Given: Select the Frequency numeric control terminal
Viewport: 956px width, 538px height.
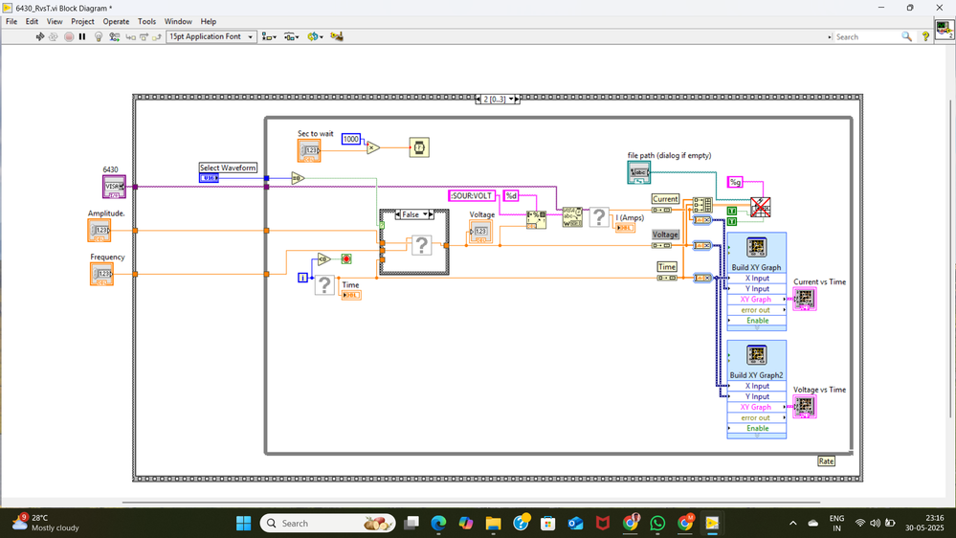Looking at the screenshot, I should tap(101, 274).
